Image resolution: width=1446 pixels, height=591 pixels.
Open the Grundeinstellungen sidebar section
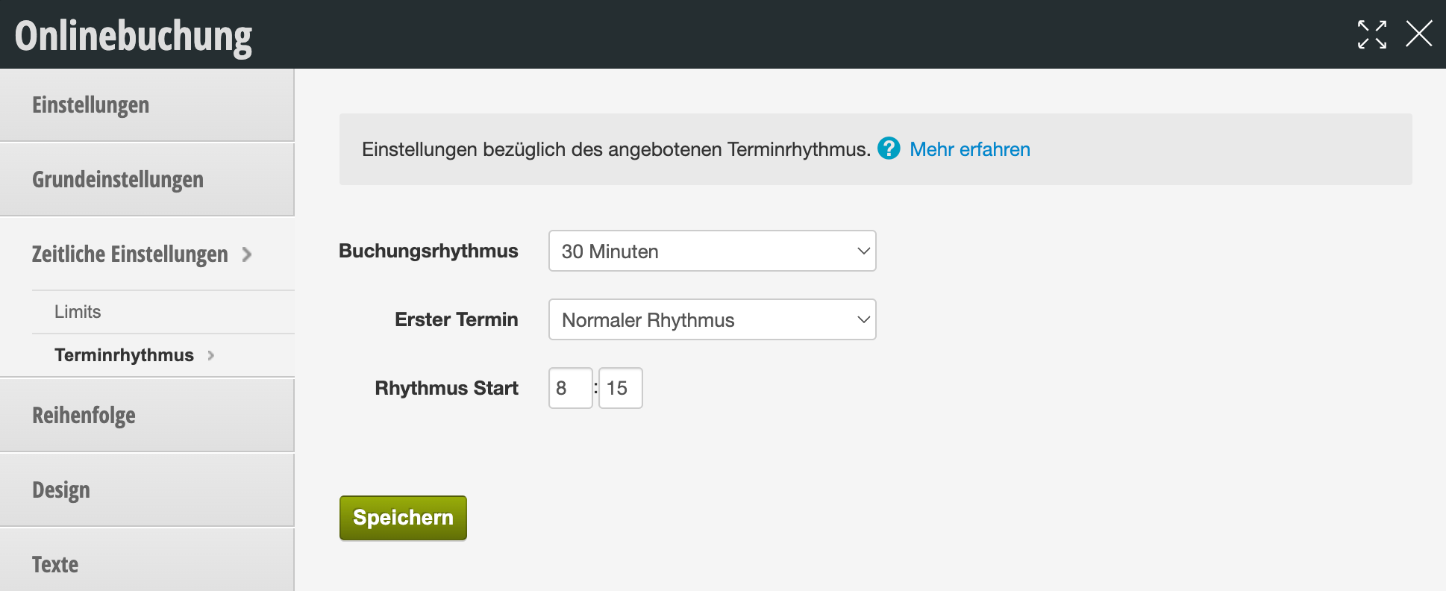(x=147, y=180)
